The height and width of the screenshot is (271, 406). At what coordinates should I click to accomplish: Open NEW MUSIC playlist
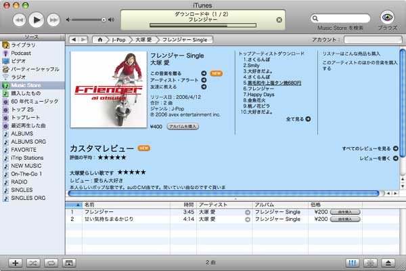click(x=32, y=166)
